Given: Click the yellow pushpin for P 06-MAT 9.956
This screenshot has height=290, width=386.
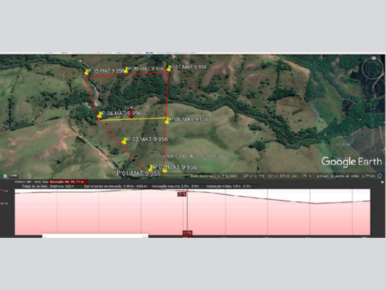Looking at the screenshot, I should 126,70.
